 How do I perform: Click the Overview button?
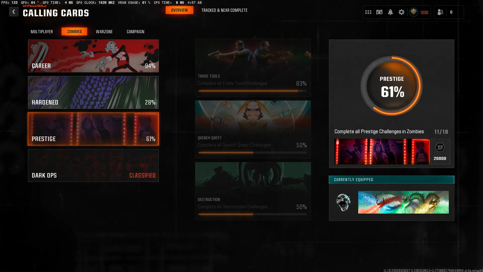[179, 10]
